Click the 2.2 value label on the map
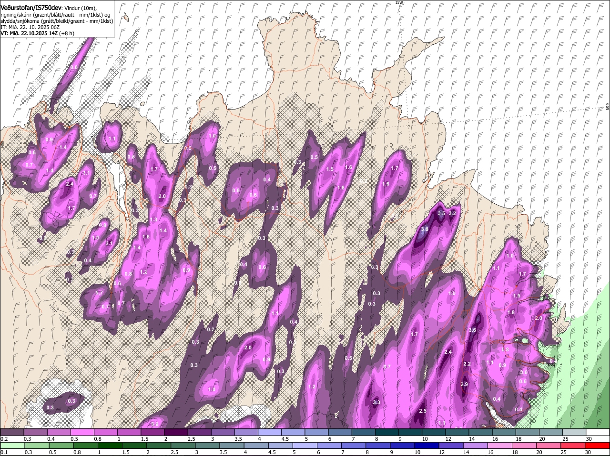Viewport: 610px width, 456px height. [467, 364]
